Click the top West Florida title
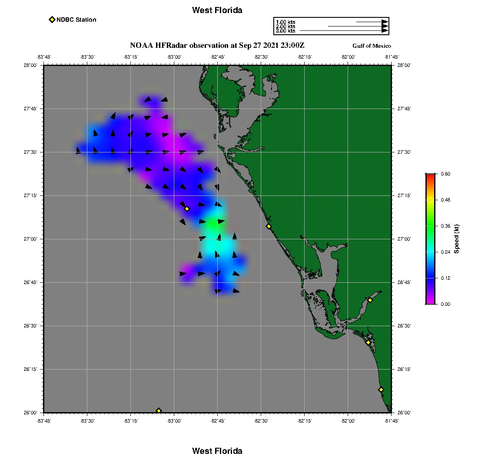Screen dimensions: 478x456 217,10
